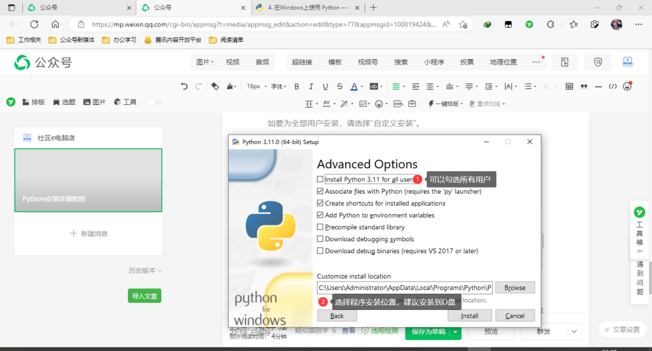Screen dimensions: 652x351
Task: Click the Cancel button in Python Setup
Action: (x=515, y=315)
